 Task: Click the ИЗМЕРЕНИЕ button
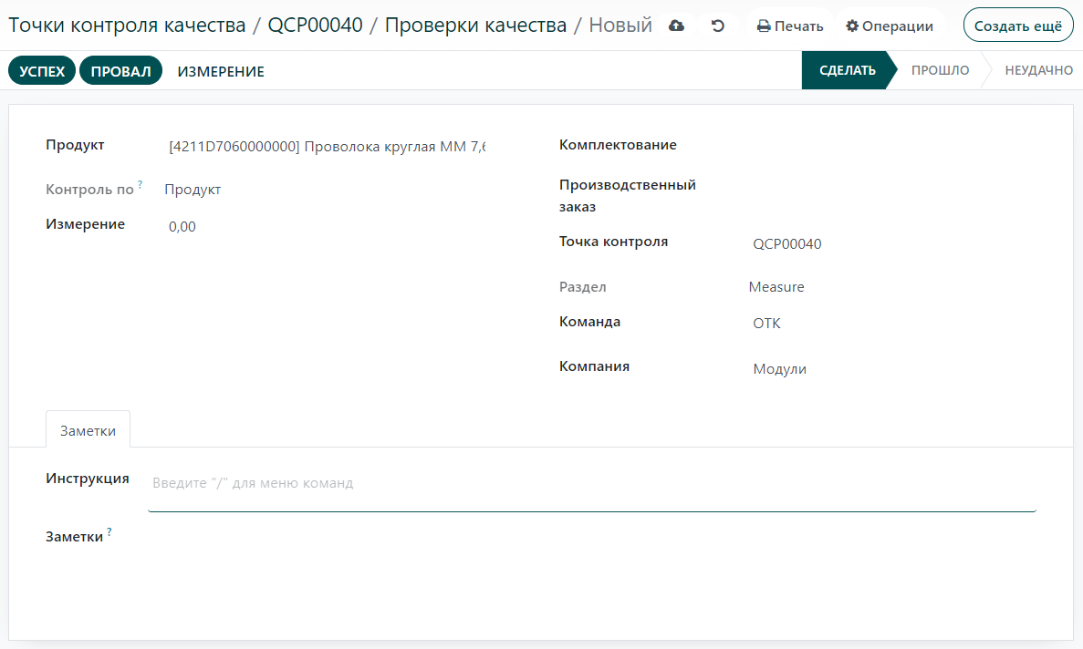point(220,71)
